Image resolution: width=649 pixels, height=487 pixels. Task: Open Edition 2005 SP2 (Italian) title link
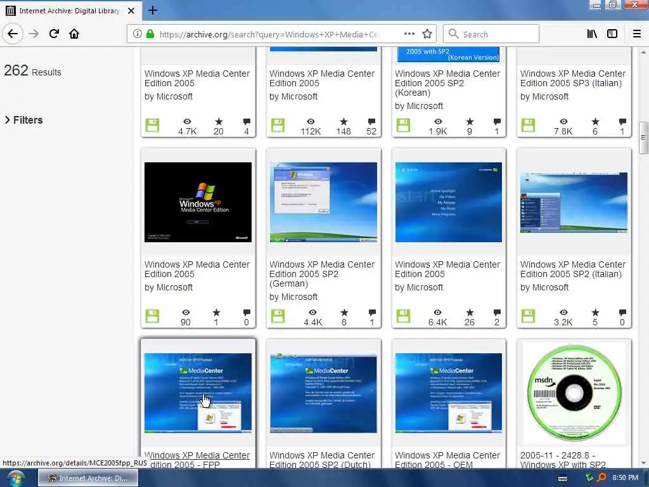coord(573,269)
